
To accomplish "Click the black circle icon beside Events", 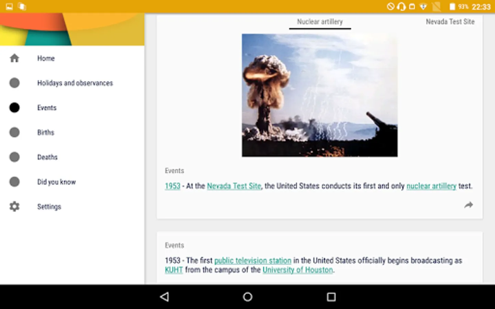I will point(14,108).
